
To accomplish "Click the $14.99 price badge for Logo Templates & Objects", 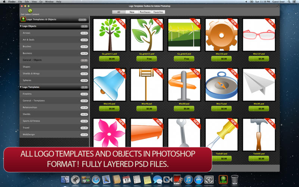I will [x=82, y=20].
